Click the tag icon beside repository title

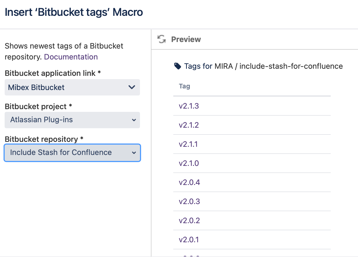point(178,66)
